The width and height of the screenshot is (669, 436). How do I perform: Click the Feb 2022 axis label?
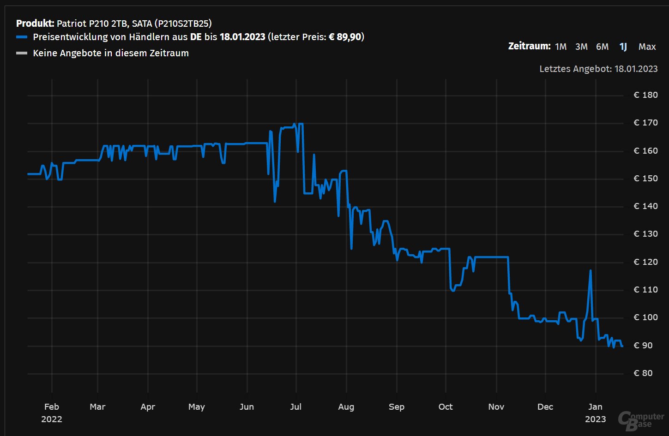pyautogui.click(x=52, y=413)
